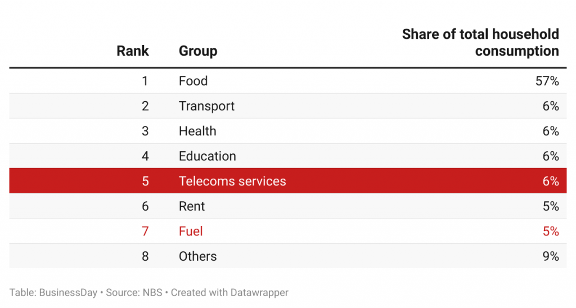The height and width of the screenshot is (308, 576).
Task: Select the 57% share value
Action: click(x=547, y=81)
